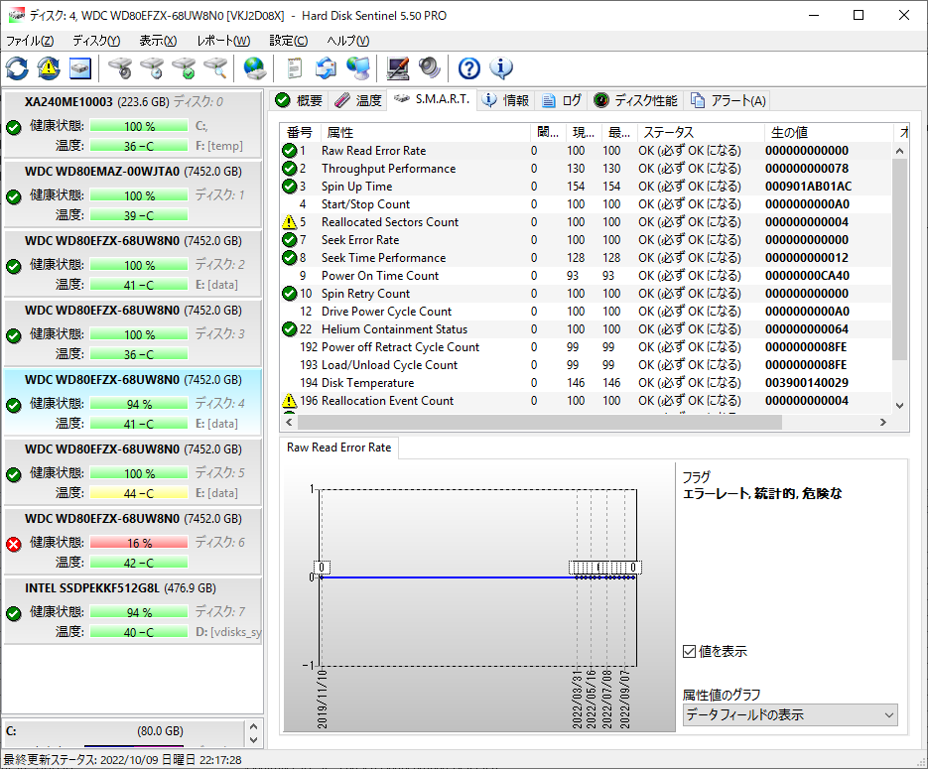Switch to the 情報 tab

pos(506,100)
